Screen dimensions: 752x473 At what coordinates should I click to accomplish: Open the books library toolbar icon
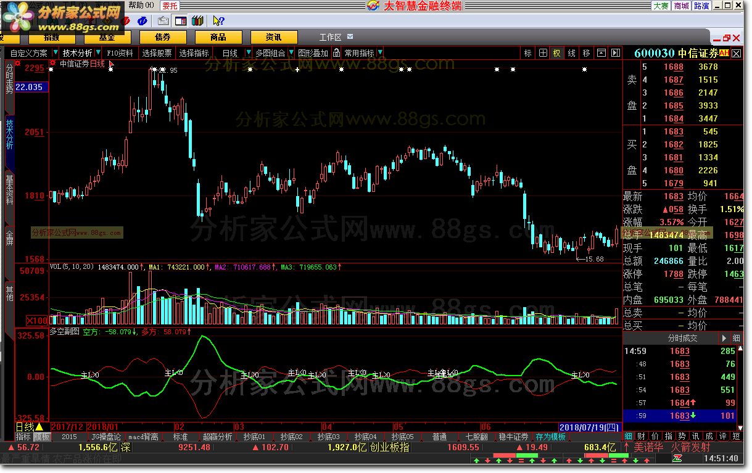point(197,21)
